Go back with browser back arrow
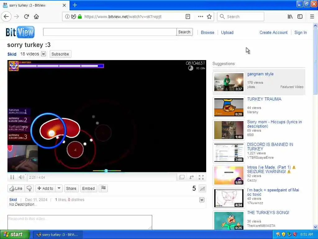The height and width of the screenshot is (239, 318). point(6,16)
